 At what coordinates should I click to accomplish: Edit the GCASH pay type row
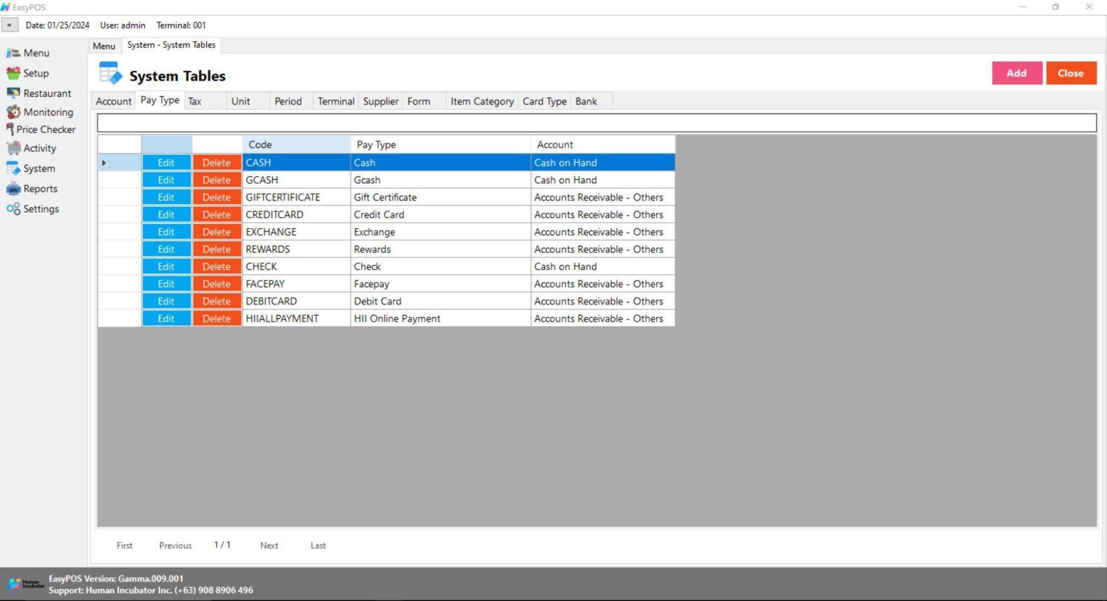tap(166, 180)
